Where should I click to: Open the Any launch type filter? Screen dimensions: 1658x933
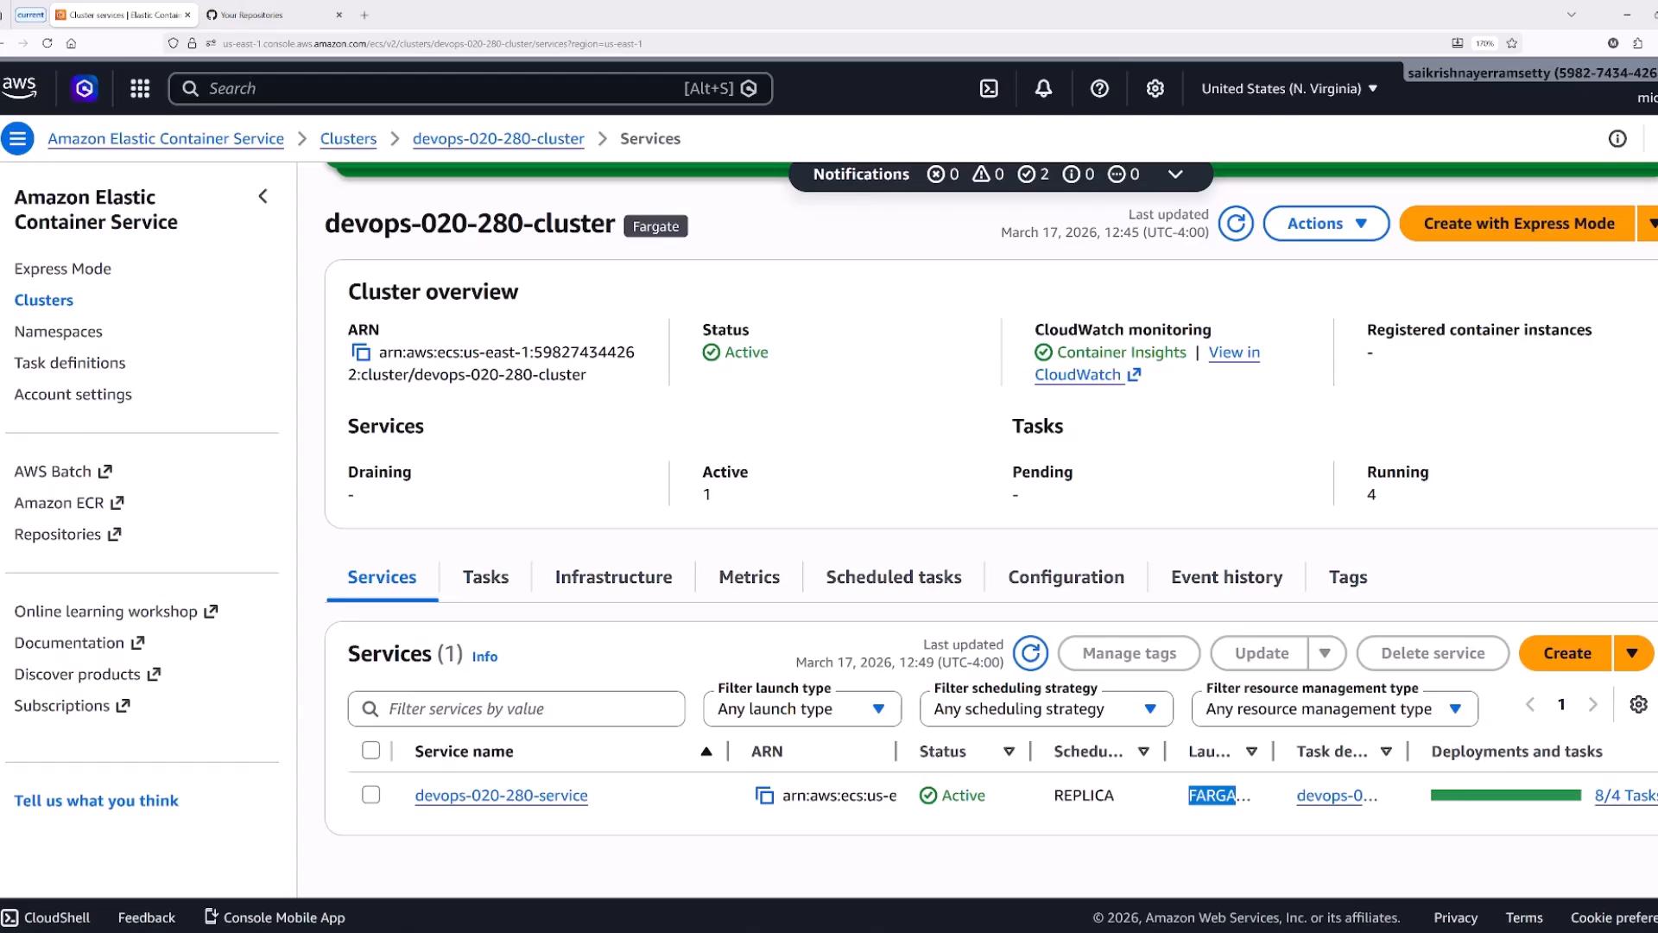tap(802, 709)
